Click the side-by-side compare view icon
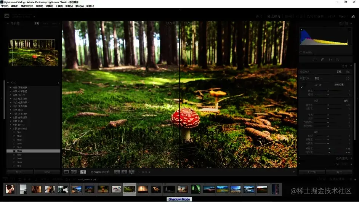This screenshot has width=359, height=202. pyautogui.click(x=74, y=172)
